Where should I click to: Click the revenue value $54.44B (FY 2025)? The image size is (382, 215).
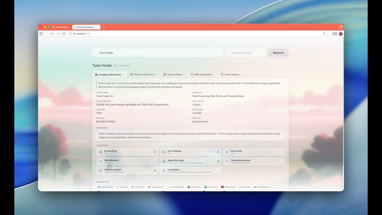click(106, 122)
